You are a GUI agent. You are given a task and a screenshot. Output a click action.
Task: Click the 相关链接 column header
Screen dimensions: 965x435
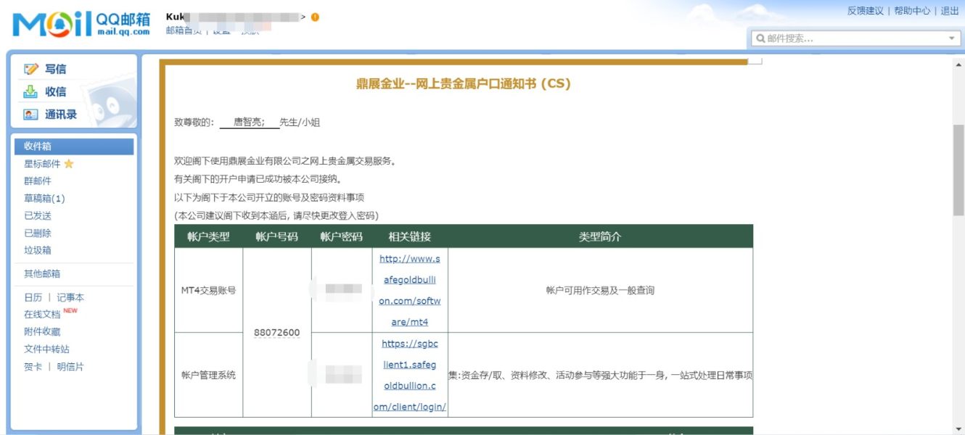410,237
